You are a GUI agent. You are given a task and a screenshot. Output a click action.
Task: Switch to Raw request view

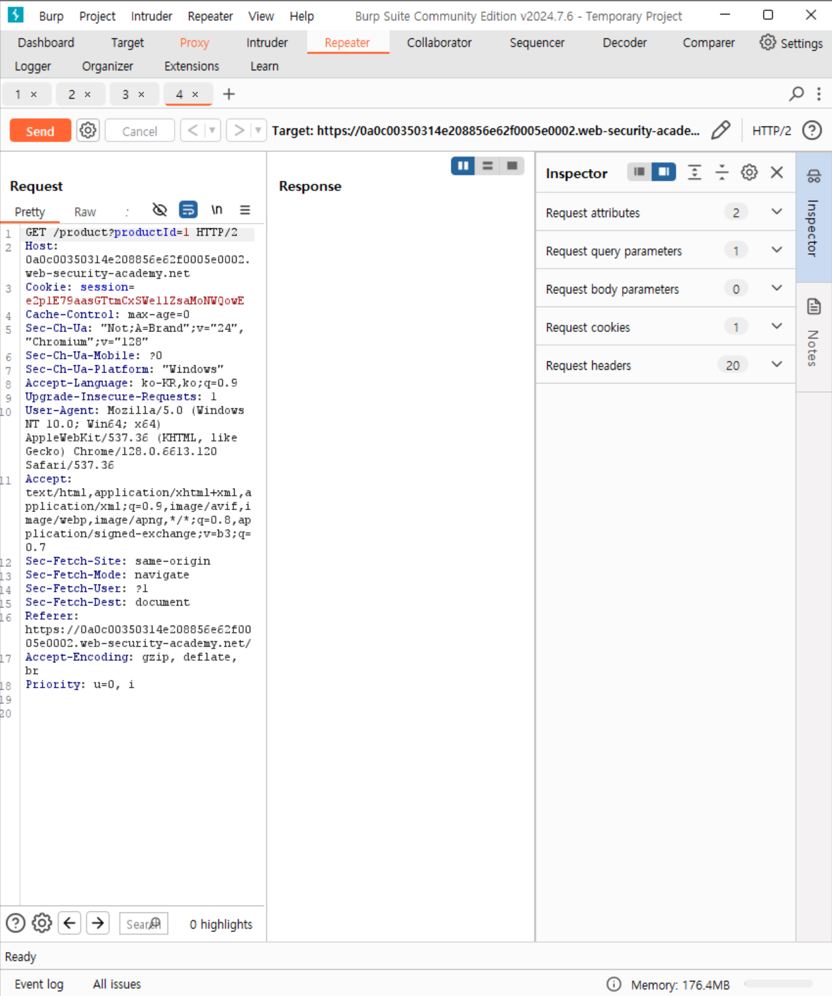tap(85, 211)
